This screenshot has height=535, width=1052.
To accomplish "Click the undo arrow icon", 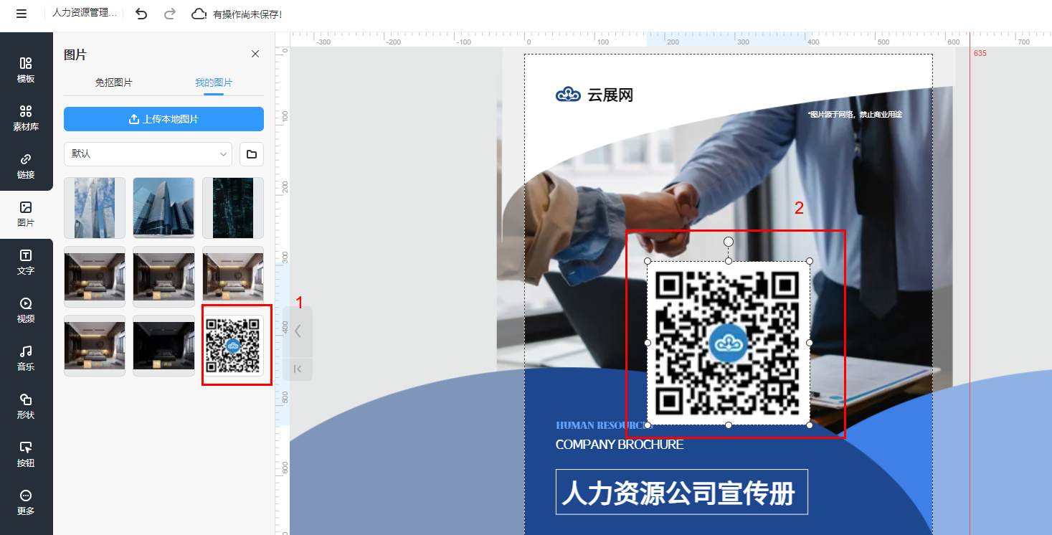I will tap(141, 14).
